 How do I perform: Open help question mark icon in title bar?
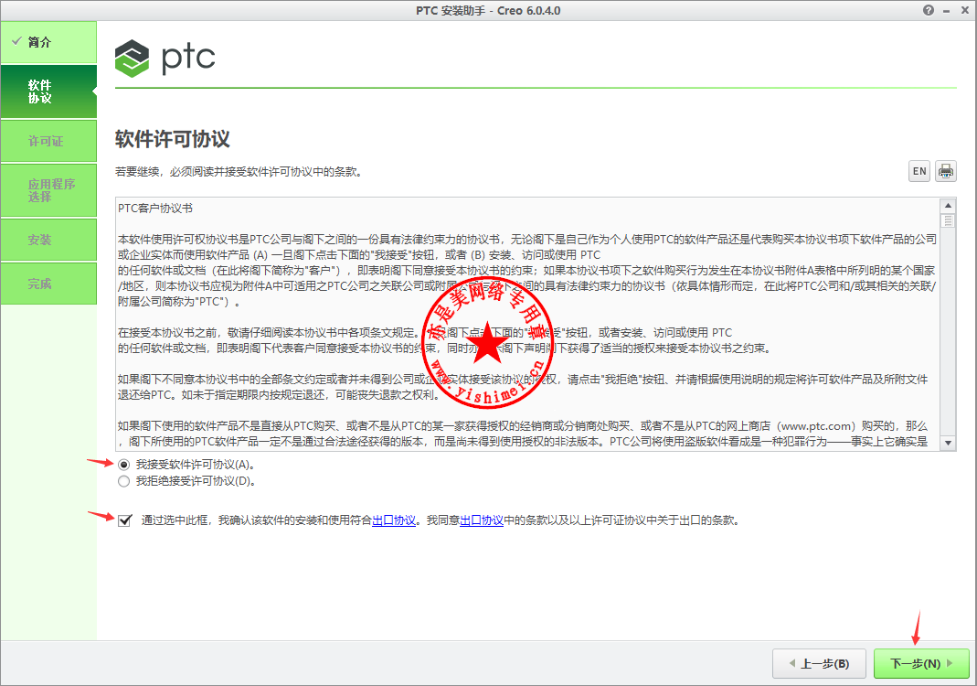click(x=929, y=10)
